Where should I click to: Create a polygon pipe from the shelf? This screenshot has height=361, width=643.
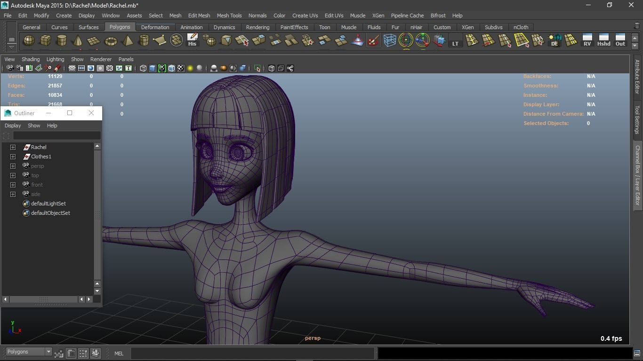(144, 41)
